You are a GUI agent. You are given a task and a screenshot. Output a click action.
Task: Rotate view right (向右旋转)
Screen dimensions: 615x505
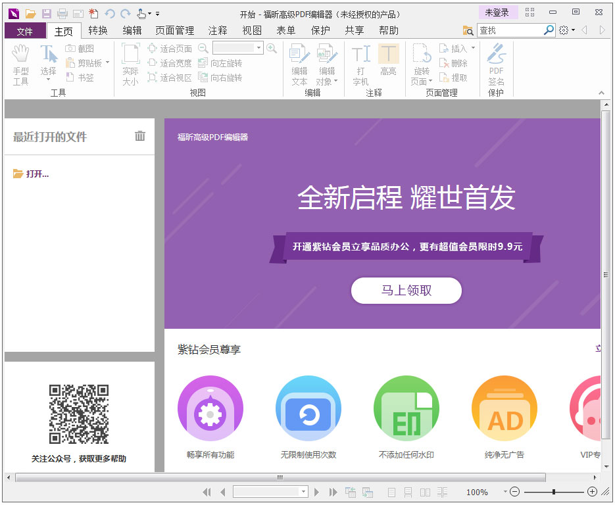(220, 78)
